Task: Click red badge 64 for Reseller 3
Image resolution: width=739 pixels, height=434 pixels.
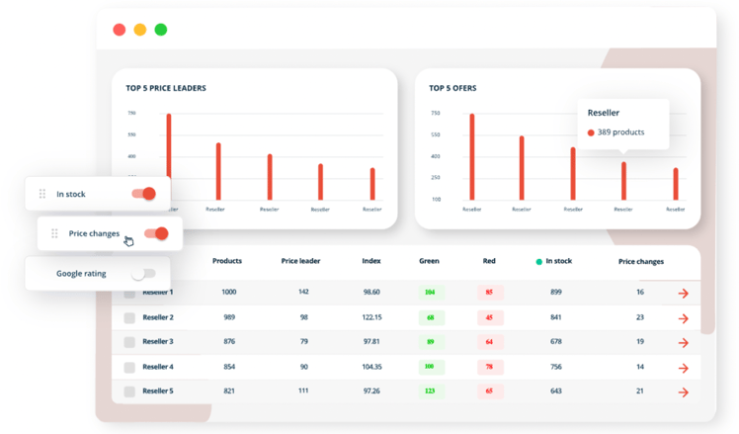Action: 490,342
